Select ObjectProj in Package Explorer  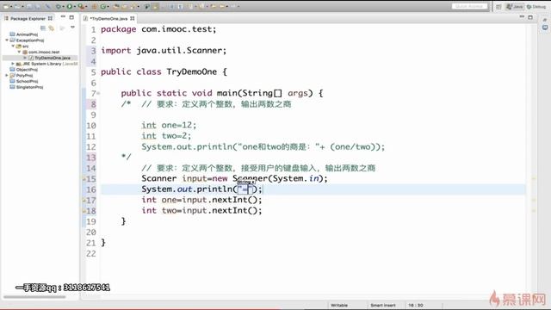[x=27, y=70]
